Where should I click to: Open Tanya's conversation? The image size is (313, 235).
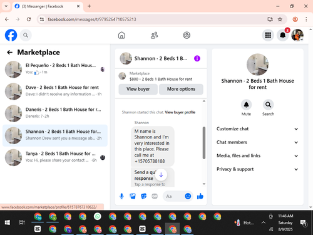click(55, 157)
